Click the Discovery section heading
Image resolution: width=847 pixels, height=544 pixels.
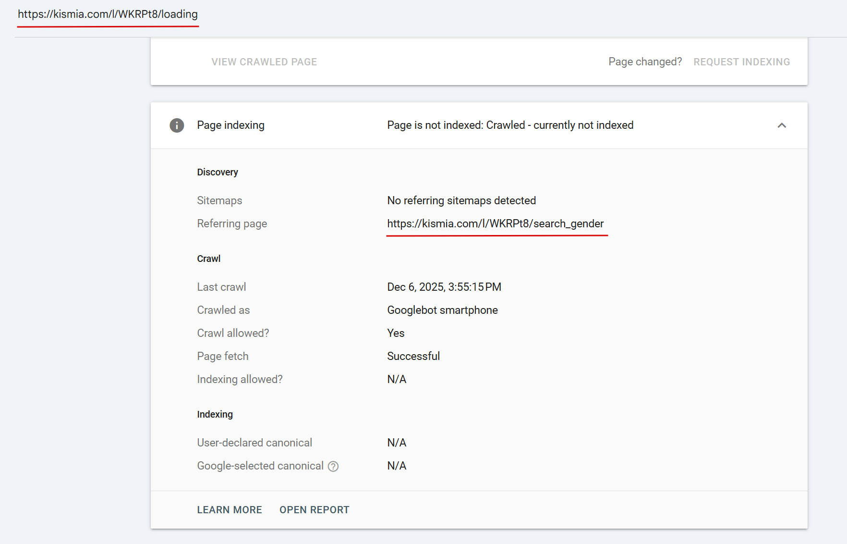218,173
